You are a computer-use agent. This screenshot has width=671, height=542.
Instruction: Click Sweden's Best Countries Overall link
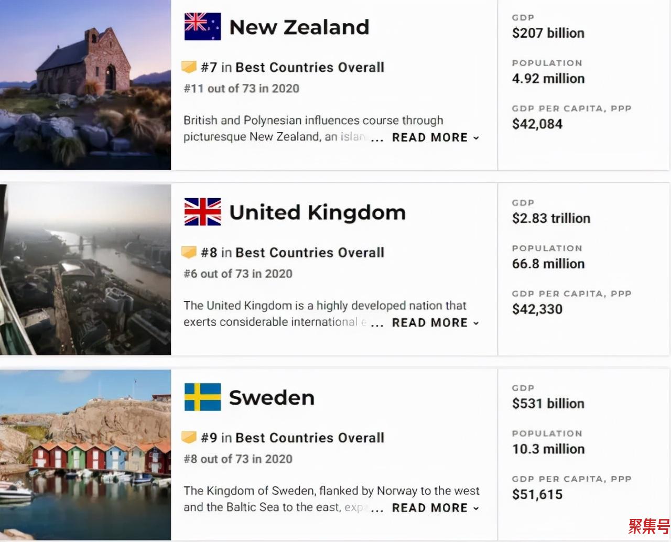click(x=310, y=437)
